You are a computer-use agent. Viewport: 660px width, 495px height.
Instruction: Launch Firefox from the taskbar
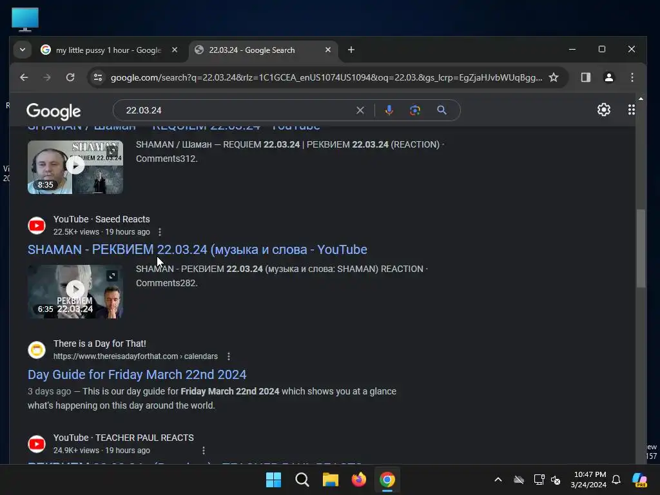(358, 480)
